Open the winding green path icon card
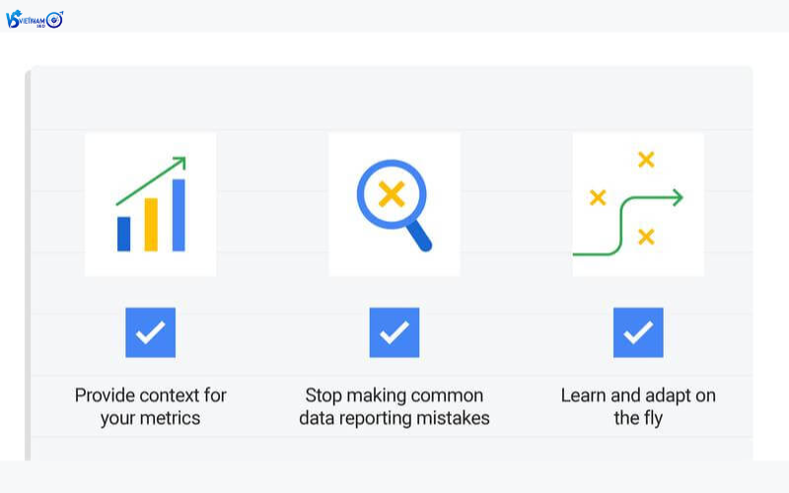The height and width of the screenshot is (493, 789). (x=637, y=204)
